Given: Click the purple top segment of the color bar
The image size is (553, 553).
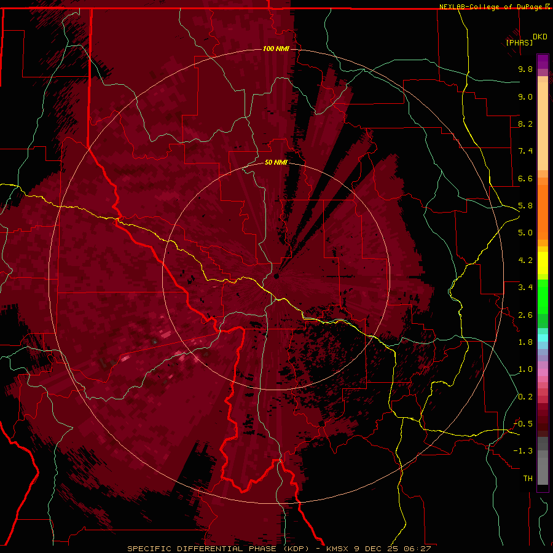Looking at the screenshot, I should click(x=543, y=61).
